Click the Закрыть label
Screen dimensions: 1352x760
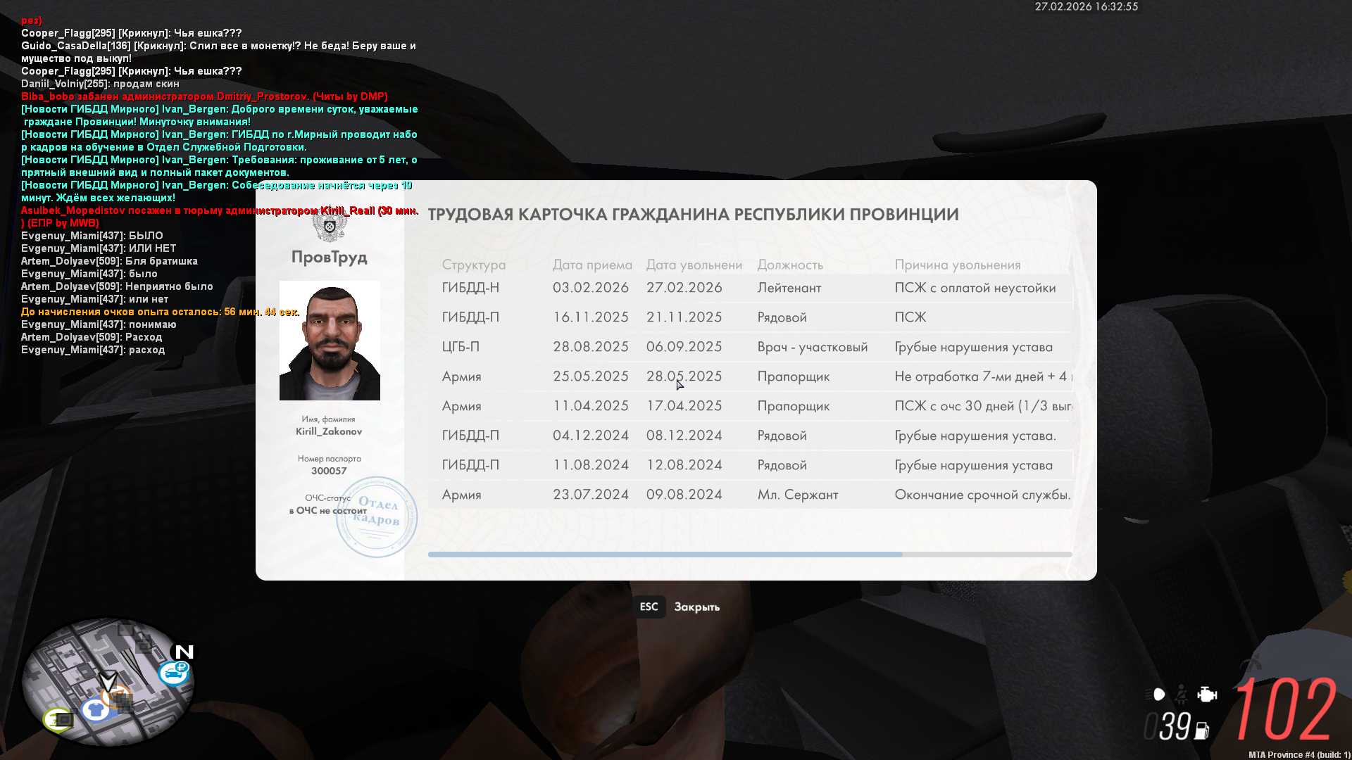point(696,607)
